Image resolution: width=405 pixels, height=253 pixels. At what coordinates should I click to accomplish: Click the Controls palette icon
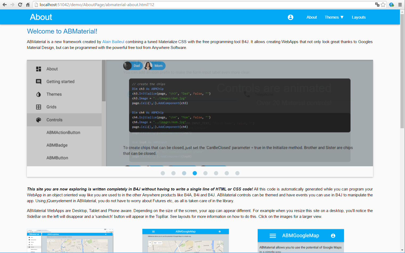39,120
